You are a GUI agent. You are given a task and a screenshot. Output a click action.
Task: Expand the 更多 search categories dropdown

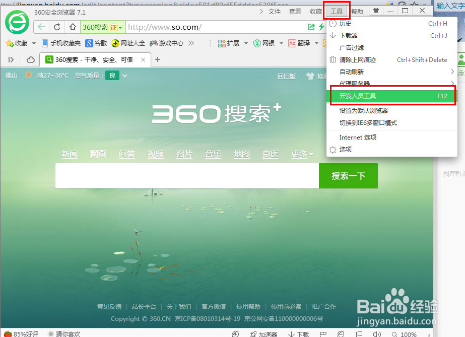pos(301,154)
